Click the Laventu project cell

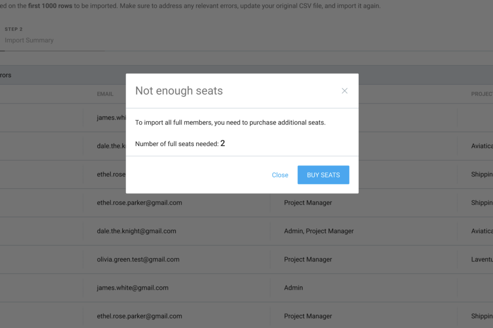coord(481,259)
